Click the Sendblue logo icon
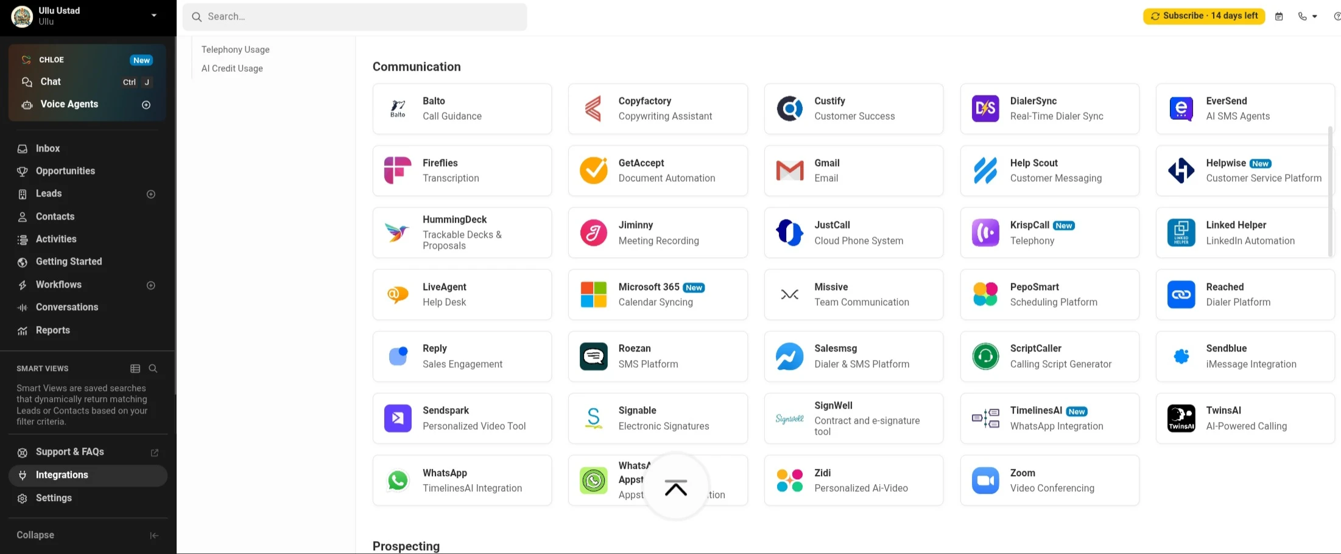Image resolution: width=1341 pixels, height=554 pixels. point(1181,356)
